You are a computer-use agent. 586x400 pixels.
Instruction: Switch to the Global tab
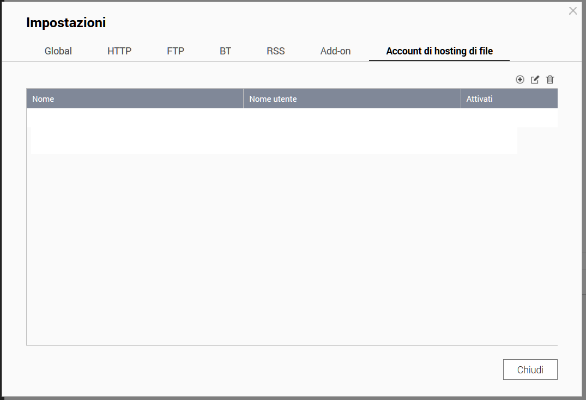point(58,51)
